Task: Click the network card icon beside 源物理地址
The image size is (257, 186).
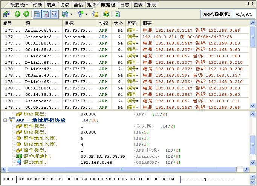Action: point(19,156)
